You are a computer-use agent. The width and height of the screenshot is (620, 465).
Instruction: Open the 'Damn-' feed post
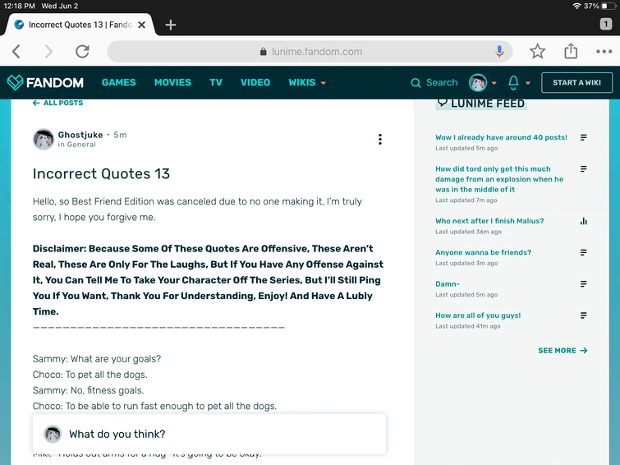[448, 283]
